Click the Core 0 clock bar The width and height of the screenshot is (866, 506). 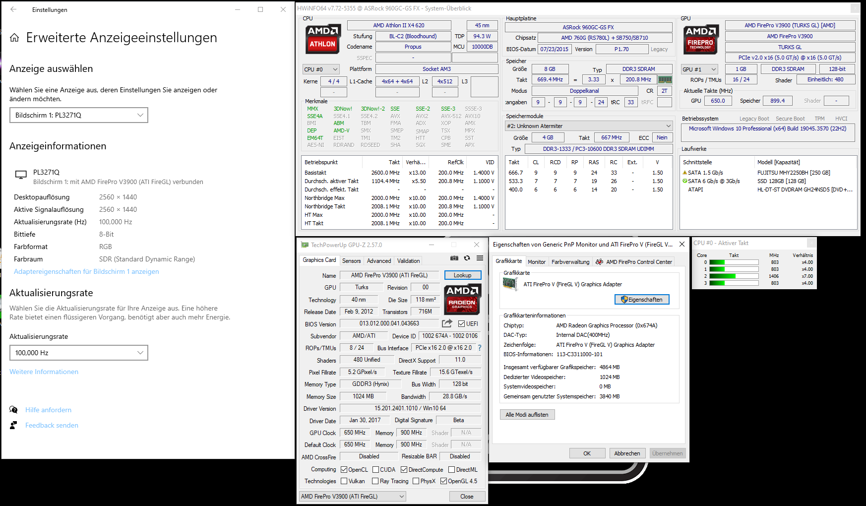pyautogui.click(x=734, y=262)
